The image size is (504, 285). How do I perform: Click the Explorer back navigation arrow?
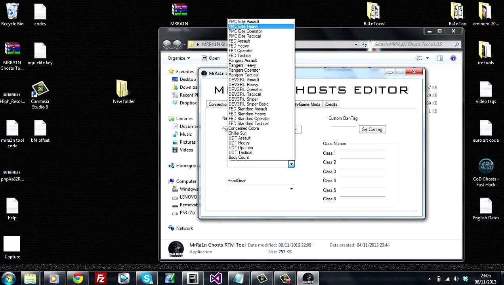point(167,44)
